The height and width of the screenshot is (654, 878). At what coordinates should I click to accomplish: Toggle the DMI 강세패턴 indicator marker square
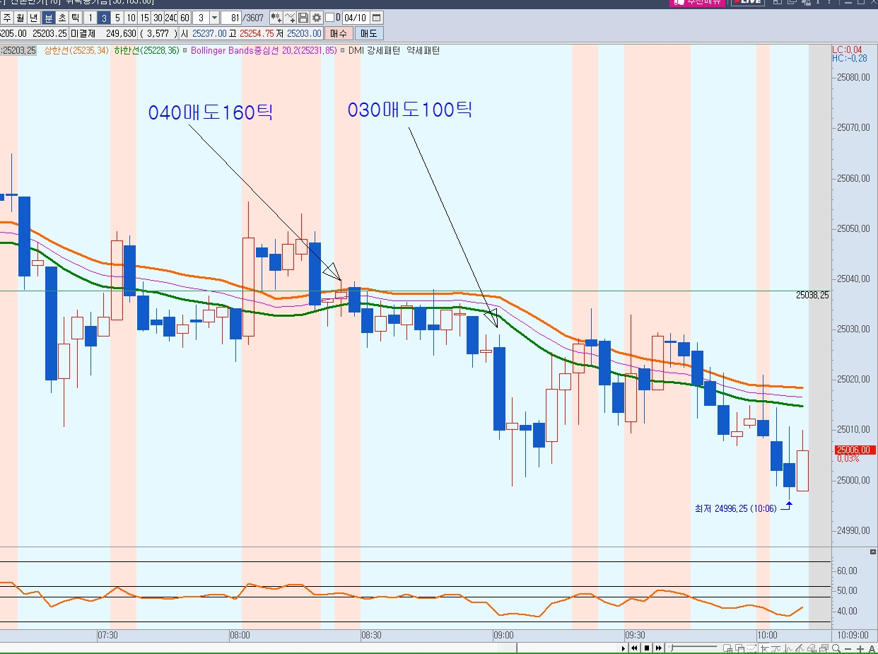pos(344,51)
